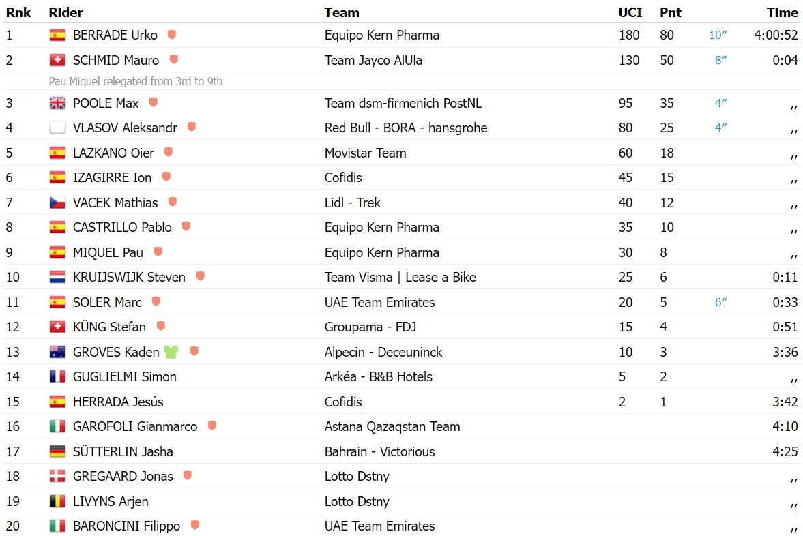This screenshot has width=803, height=536.
Task: Click the Danish flag beside GREGAARD Jonas
Action: [57, 476]
